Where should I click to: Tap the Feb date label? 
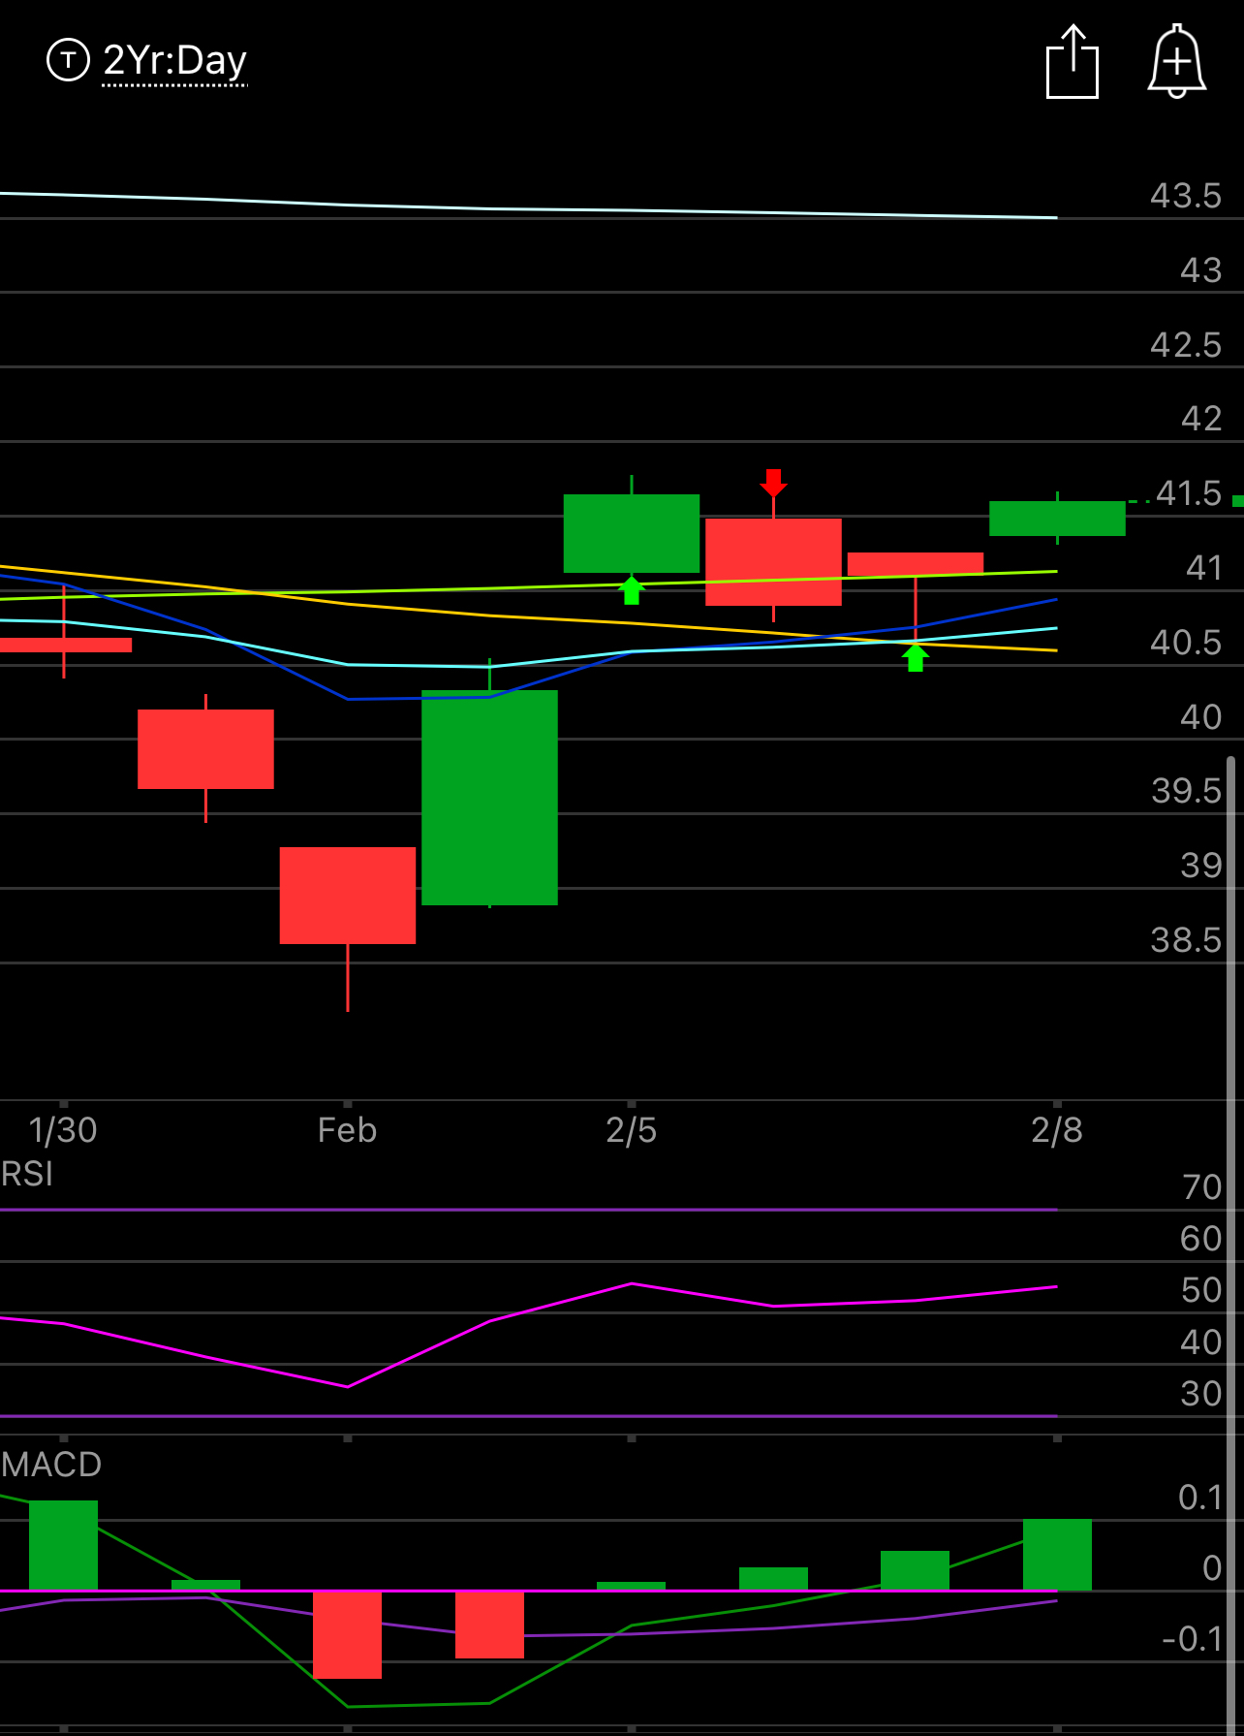pyautogui.click(x=347, y=1130)
